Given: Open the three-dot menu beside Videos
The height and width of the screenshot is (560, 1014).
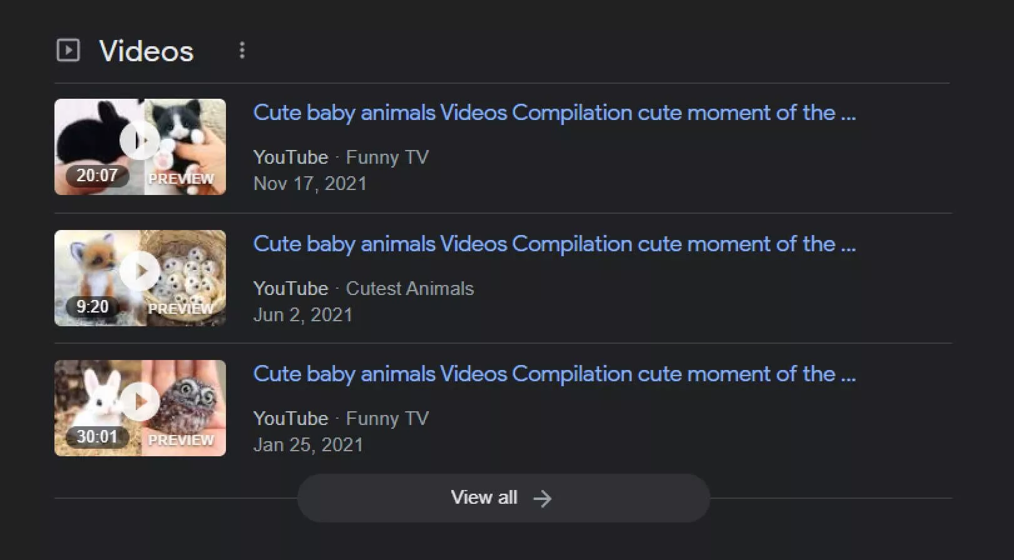Looking at the screenshot, I should pos(242,50).
